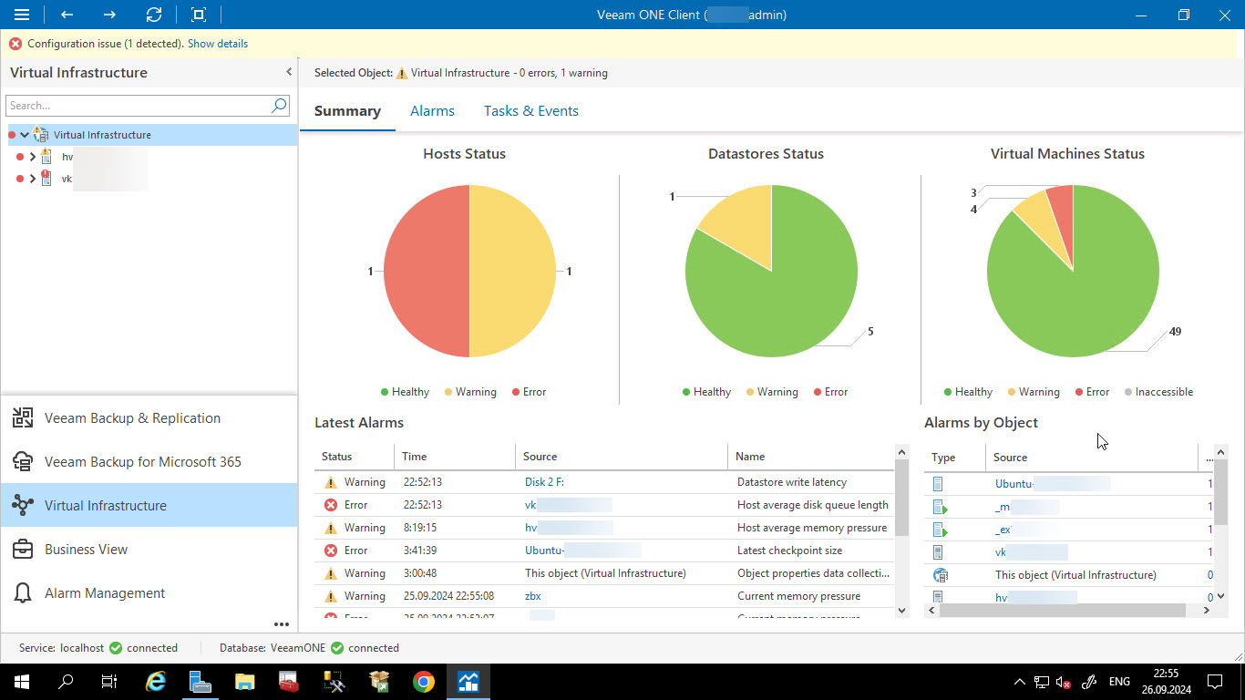Open the hamburger main menu

(x=22, y=15)
